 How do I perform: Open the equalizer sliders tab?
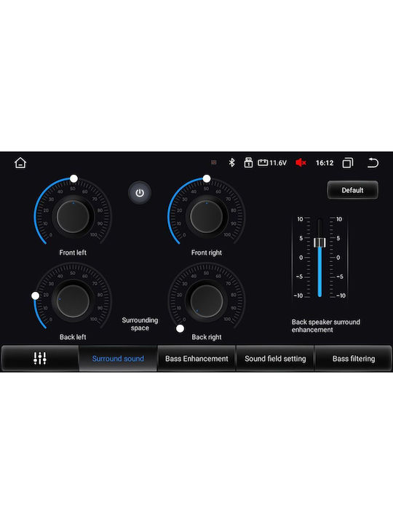click(40, 358)
